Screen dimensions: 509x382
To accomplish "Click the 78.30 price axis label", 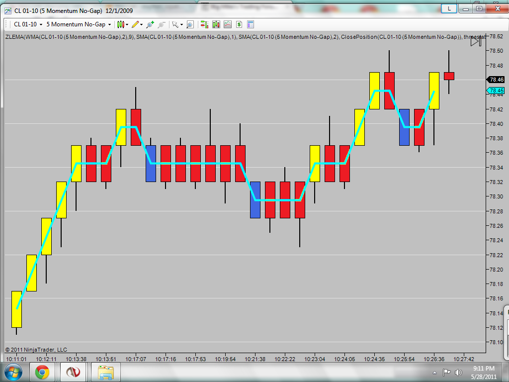I will [497, 196].
